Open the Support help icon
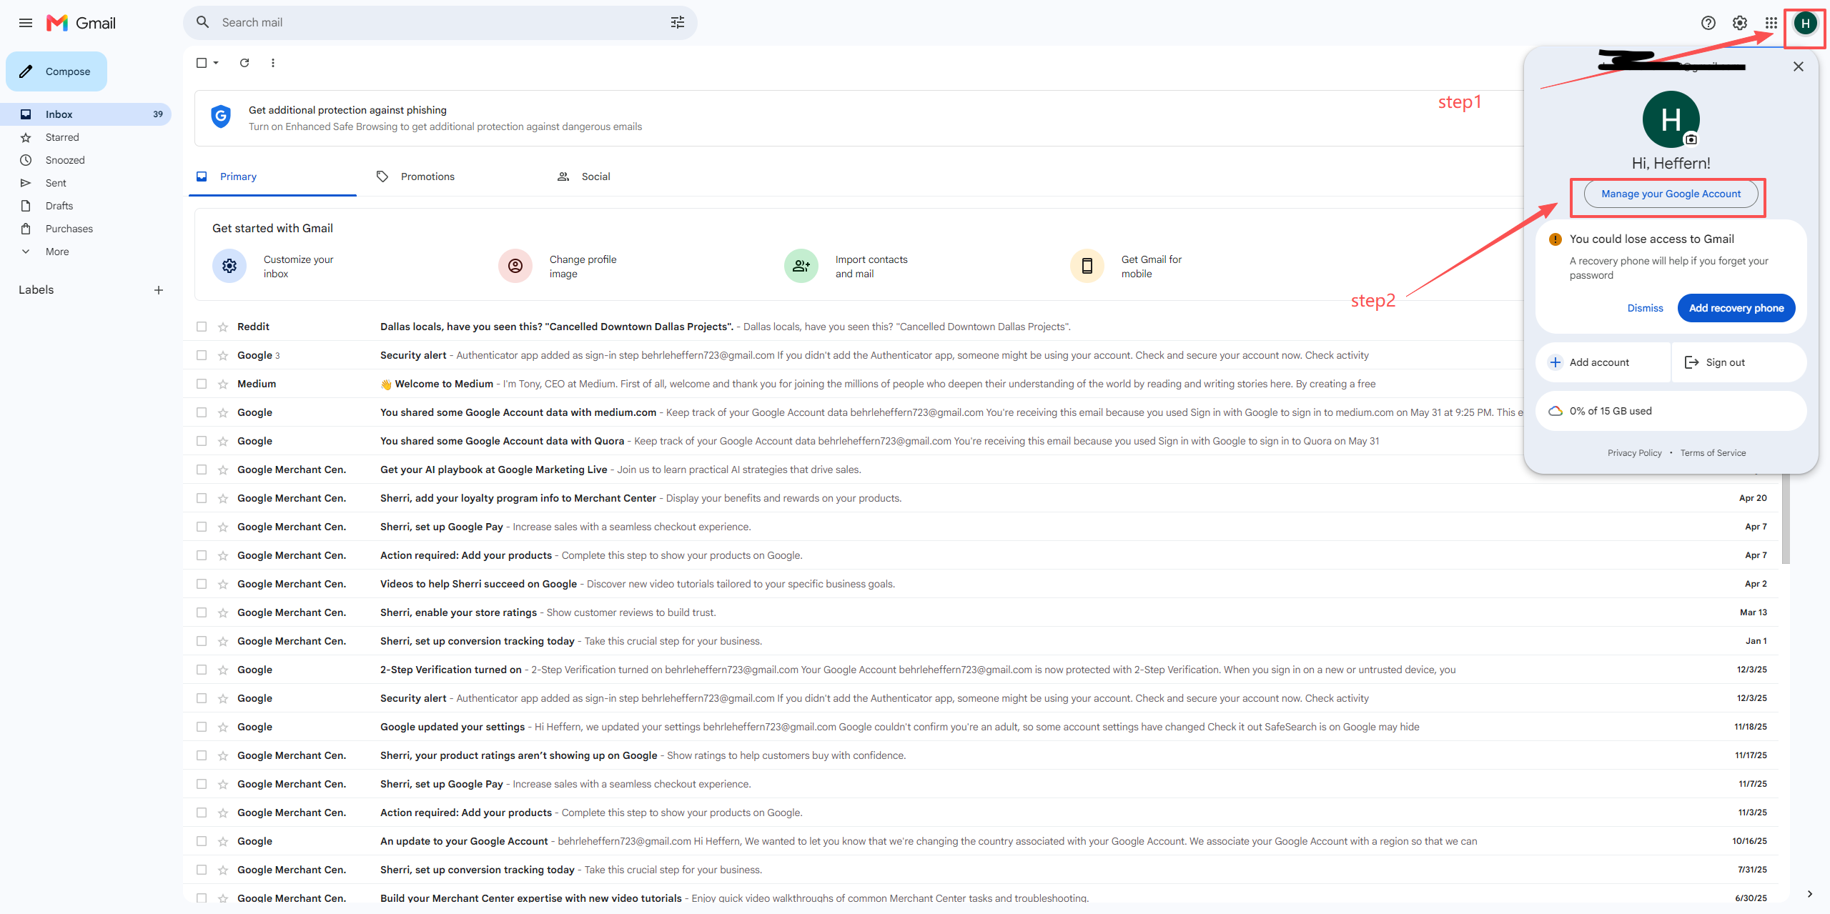 [1708, 23]
